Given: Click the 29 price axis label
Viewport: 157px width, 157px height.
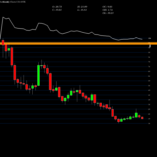Looking at the screenshot, I should point(149,109).
